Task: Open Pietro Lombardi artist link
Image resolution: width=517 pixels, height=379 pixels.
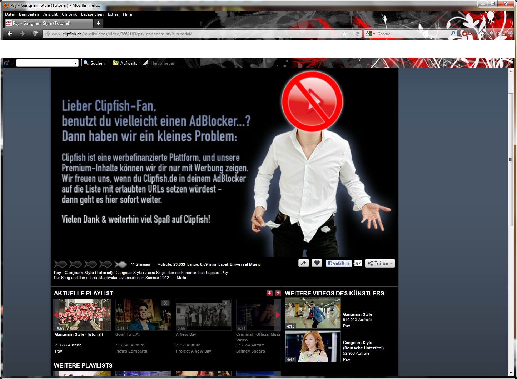Action: pyautogui.click(x=131, y=351)
